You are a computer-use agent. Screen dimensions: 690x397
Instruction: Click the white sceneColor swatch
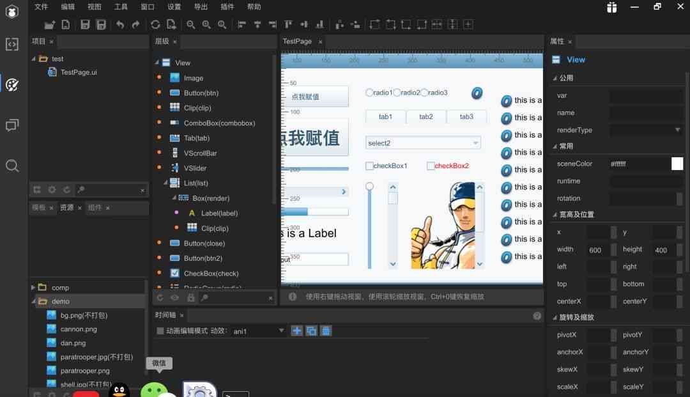pyautogui.click(x=677, y=164)
